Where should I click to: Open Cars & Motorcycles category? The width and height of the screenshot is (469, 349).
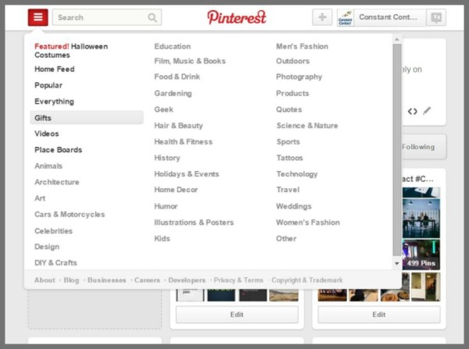pos(70,214)
